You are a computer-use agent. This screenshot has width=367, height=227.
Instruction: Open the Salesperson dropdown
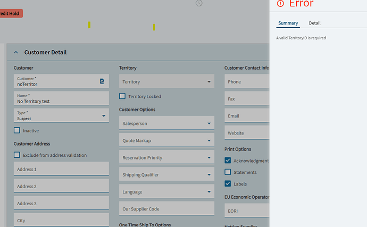[166, 123]
